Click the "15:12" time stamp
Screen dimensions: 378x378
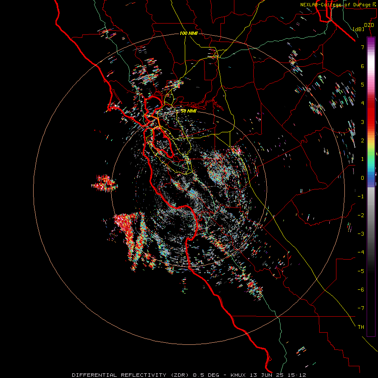pyautogui.click(x=298, y=375)
